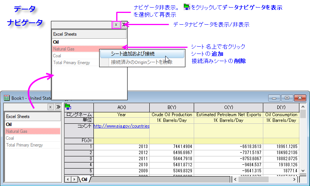Choose シート追加および接続 from context menu
310x186 pixels.
coord(142,54)
